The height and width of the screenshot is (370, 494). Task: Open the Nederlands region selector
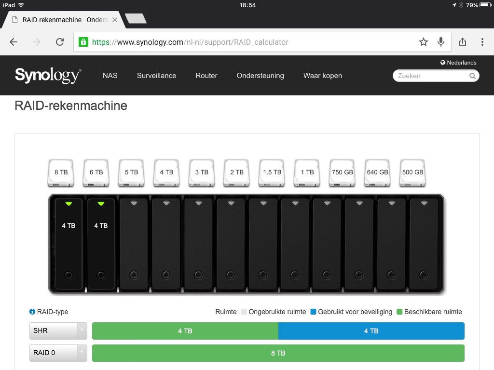point(458,63)
